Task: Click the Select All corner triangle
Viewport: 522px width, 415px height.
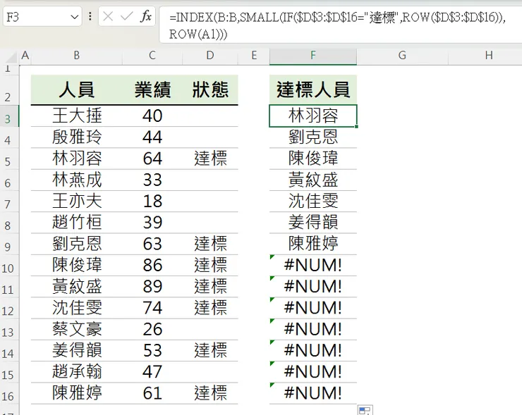Action: 12,58
